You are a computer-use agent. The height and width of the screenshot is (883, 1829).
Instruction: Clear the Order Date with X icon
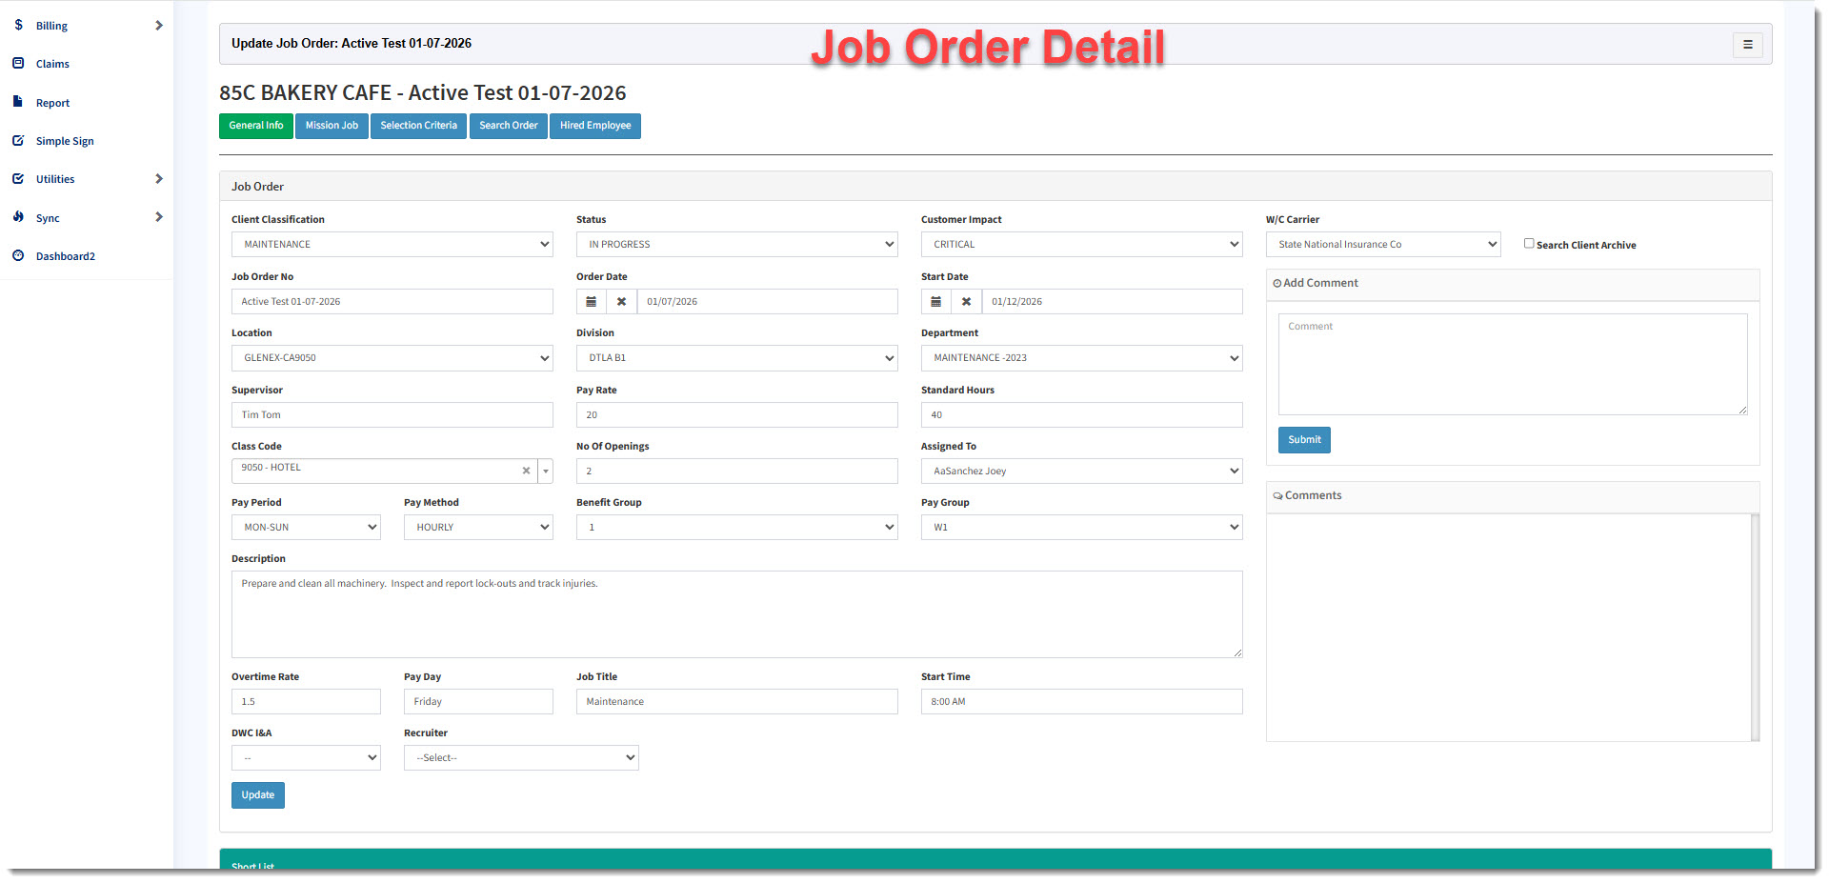tap(621, 302)
